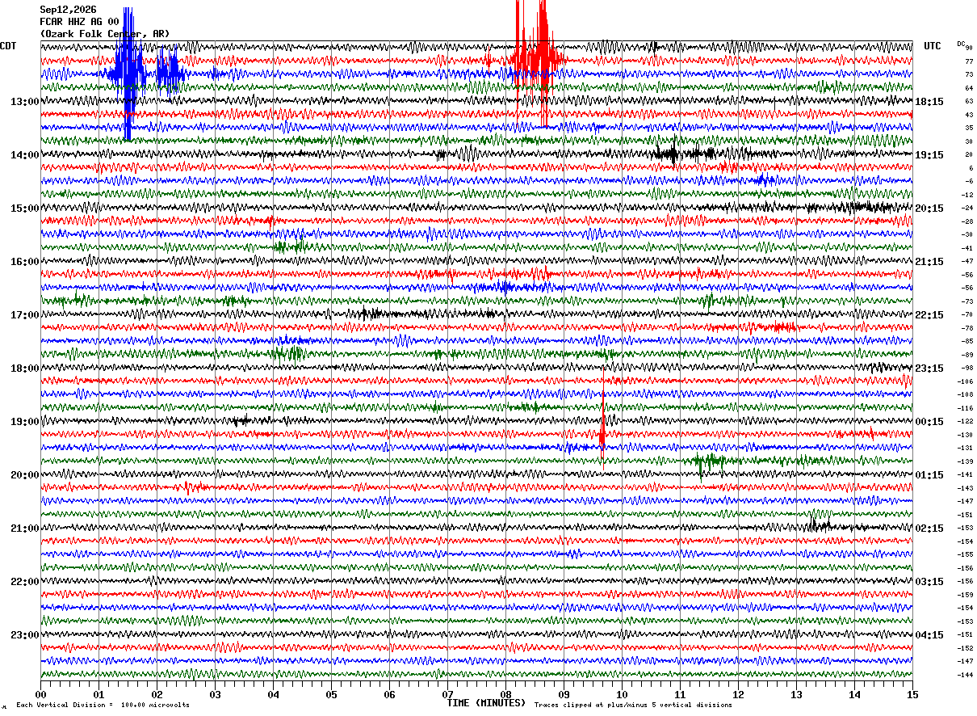This screenshot has height=716, width=977.
Task: Click the large blue seismic event burst
Action: pyautogui.click(x=128, y=73)
